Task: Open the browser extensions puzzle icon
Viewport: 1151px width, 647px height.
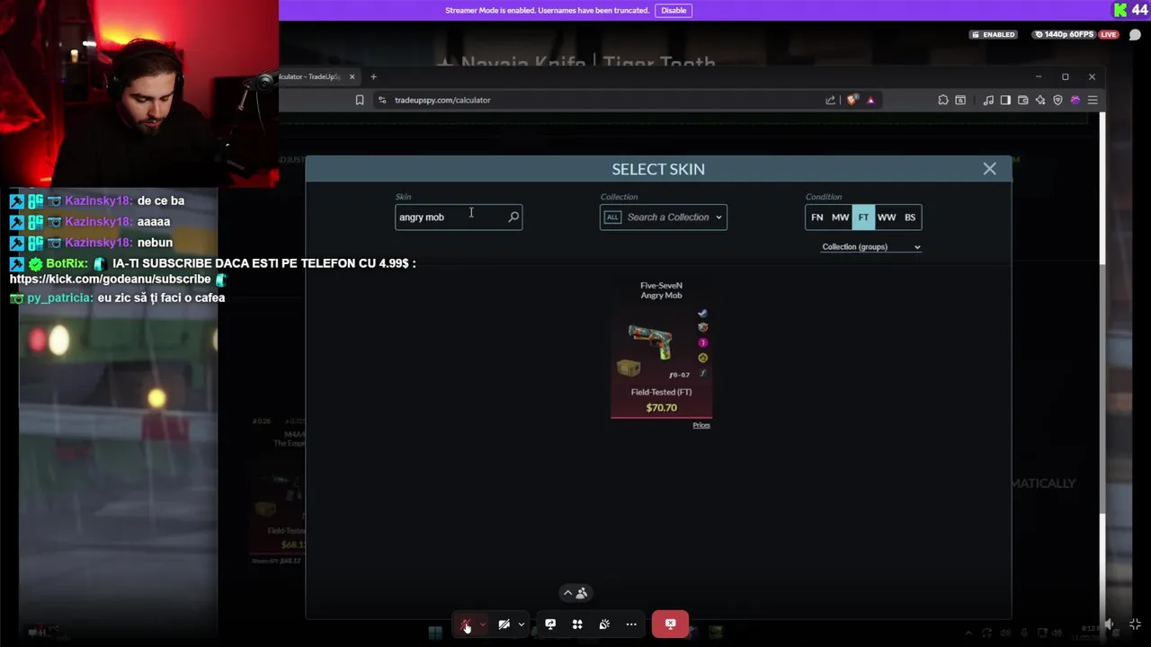Action: [943, 100]
